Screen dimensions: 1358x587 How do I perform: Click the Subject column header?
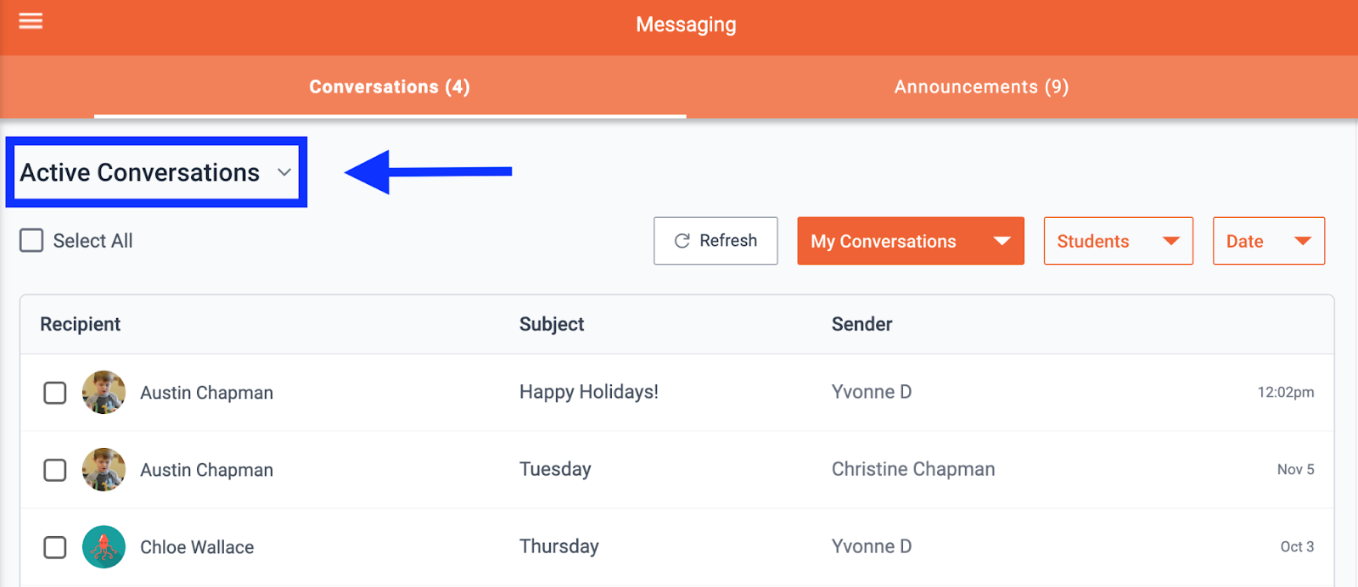coord(552,324)
